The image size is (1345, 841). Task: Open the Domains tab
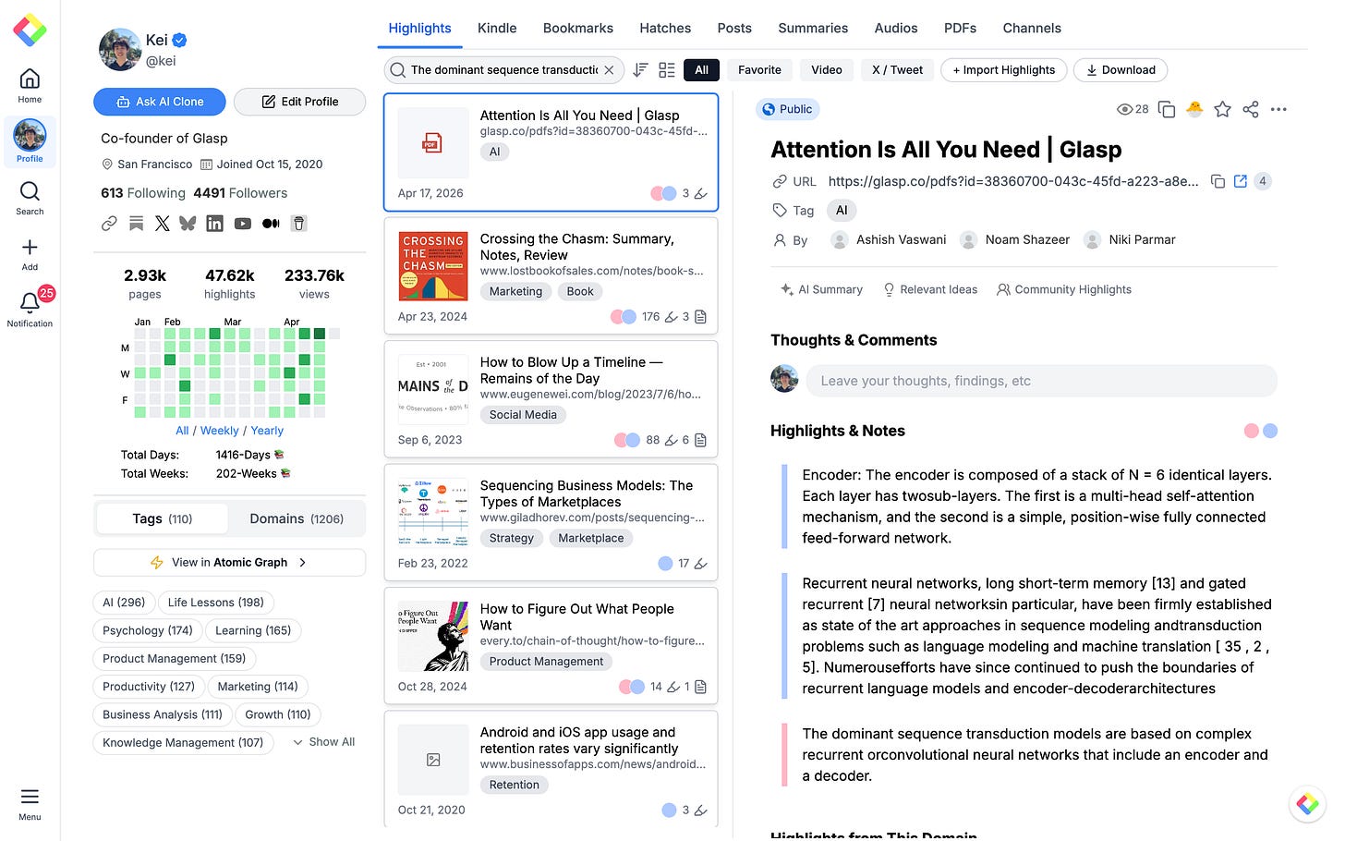tap(297, 518)
